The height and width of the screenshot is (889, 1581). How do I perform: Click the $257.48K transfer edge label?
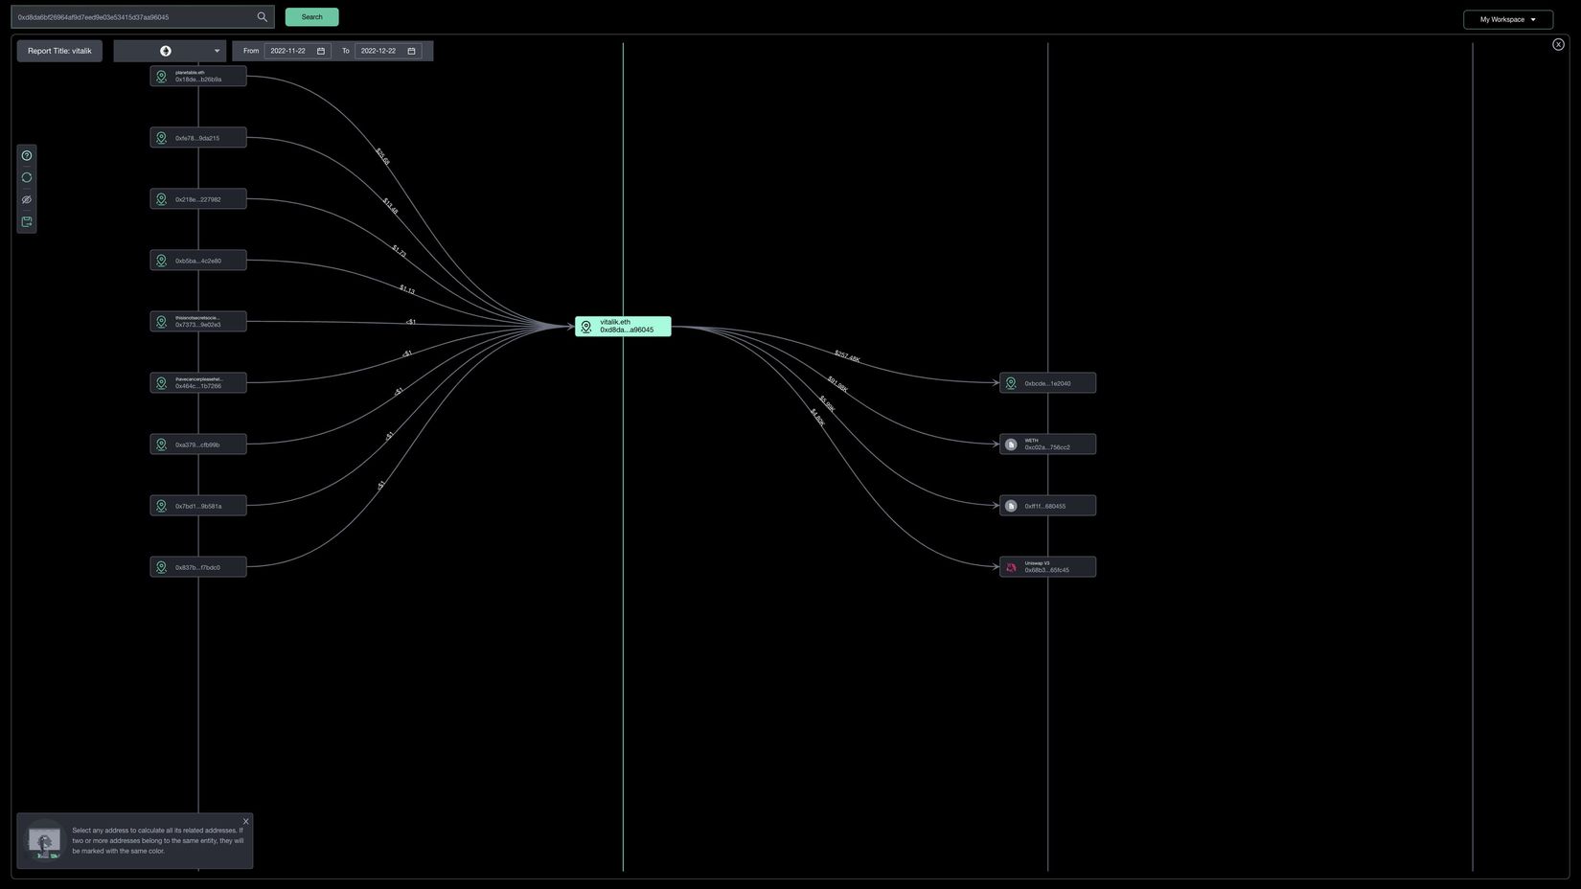tap(847, 357)
